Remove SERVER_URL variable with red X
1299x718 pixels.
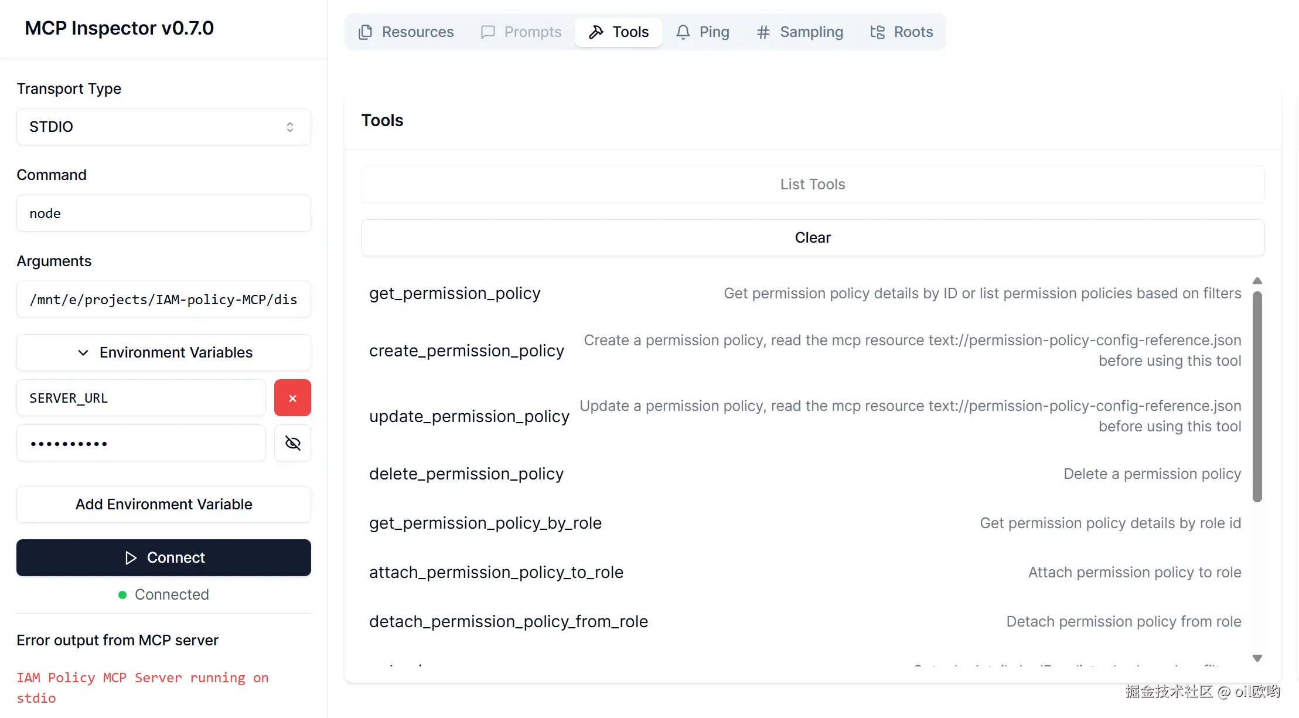click(292, 398)
